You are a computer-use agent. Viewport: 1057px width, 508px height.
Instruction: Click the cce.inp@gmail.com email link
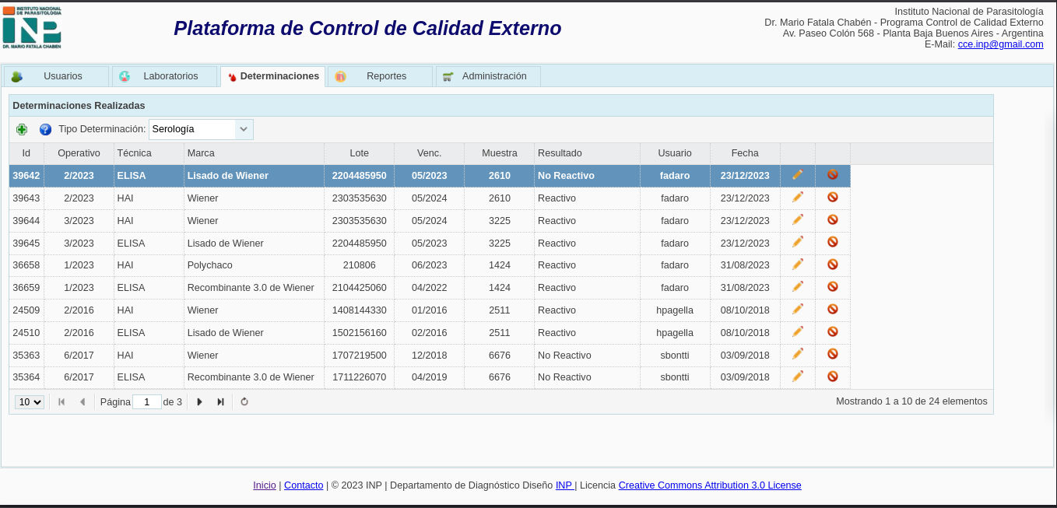point(1000,44)
